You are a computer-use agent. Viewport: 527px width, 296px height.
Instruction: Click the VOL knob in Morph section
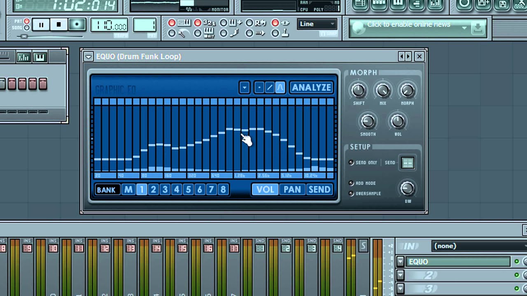pos(397,121)
